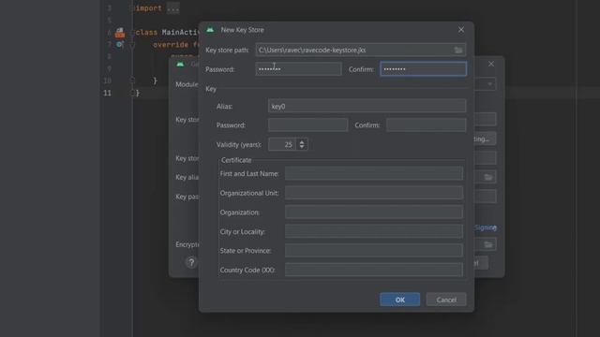Click the folder icon beside Key alias
The image size is (600, 337).
(x=487, y=177)
